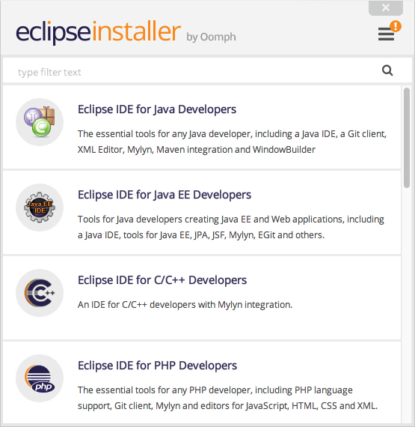Open the hamburger menu icon
This screenshot has height=427, width=415.
386,34
